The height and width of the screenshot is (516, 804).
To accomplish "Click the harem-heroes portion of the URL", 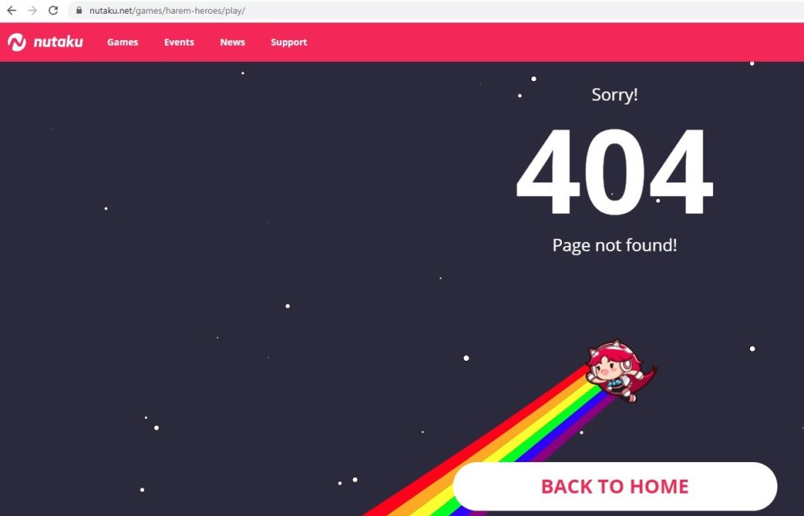I will pos(189,10).
